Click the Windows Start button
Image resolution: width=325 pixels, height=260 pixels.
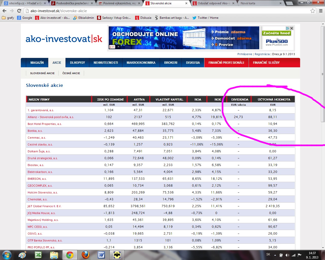[7, 255]
